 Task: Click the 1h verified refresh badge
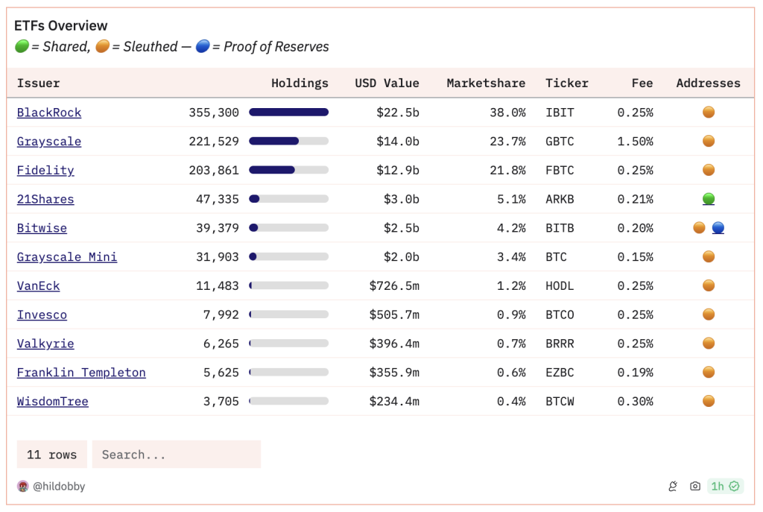(x=724, y=487)
